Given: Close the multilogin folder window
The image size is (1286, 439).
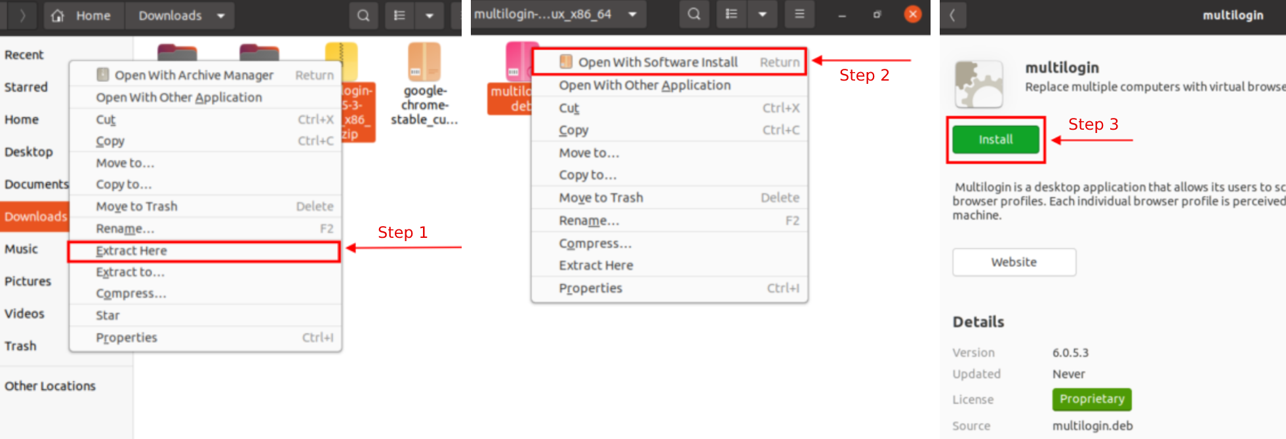Looking at the screenshot, I should click(913, 14).
